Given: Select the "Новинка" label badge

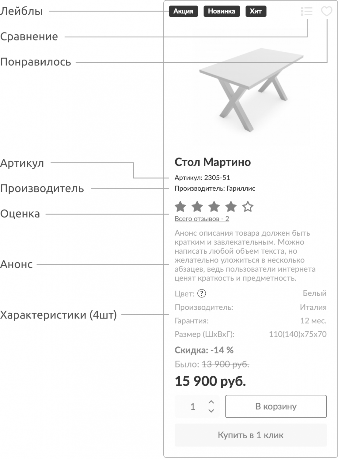Looking at the screenshot, I should click(x=222, y=11).
